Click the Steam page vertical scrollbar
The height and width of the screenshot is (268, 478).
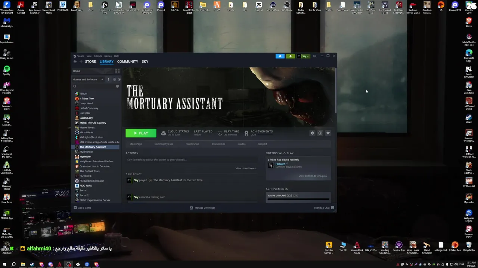click(336, 91)
